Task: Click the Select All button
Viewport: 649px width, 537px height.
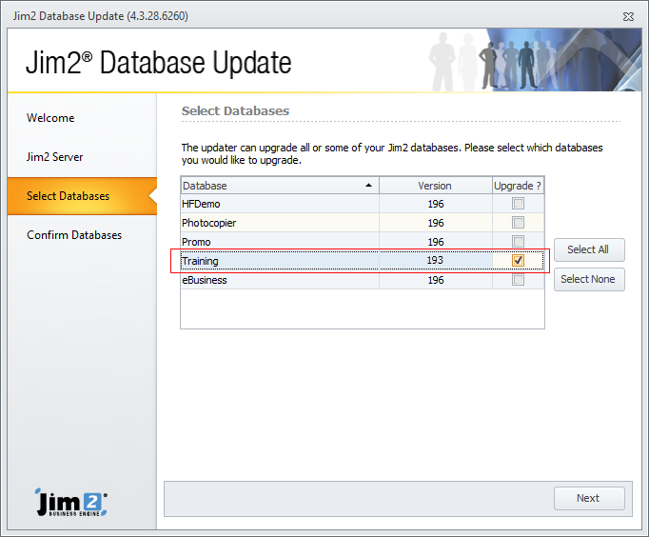Action: click(x=589, y=249)
